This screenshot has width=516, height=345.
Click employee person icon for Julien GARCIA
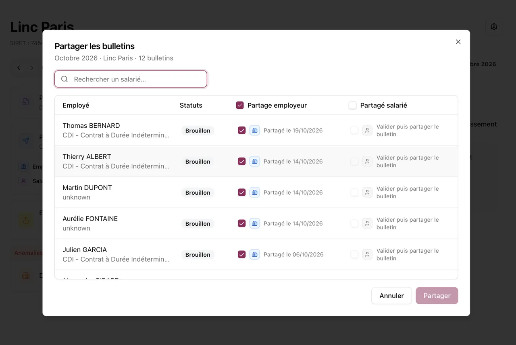367,254
